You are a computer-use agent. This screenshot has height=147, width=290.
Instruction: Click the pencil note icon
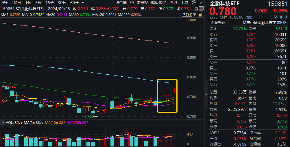pos(276,17)
